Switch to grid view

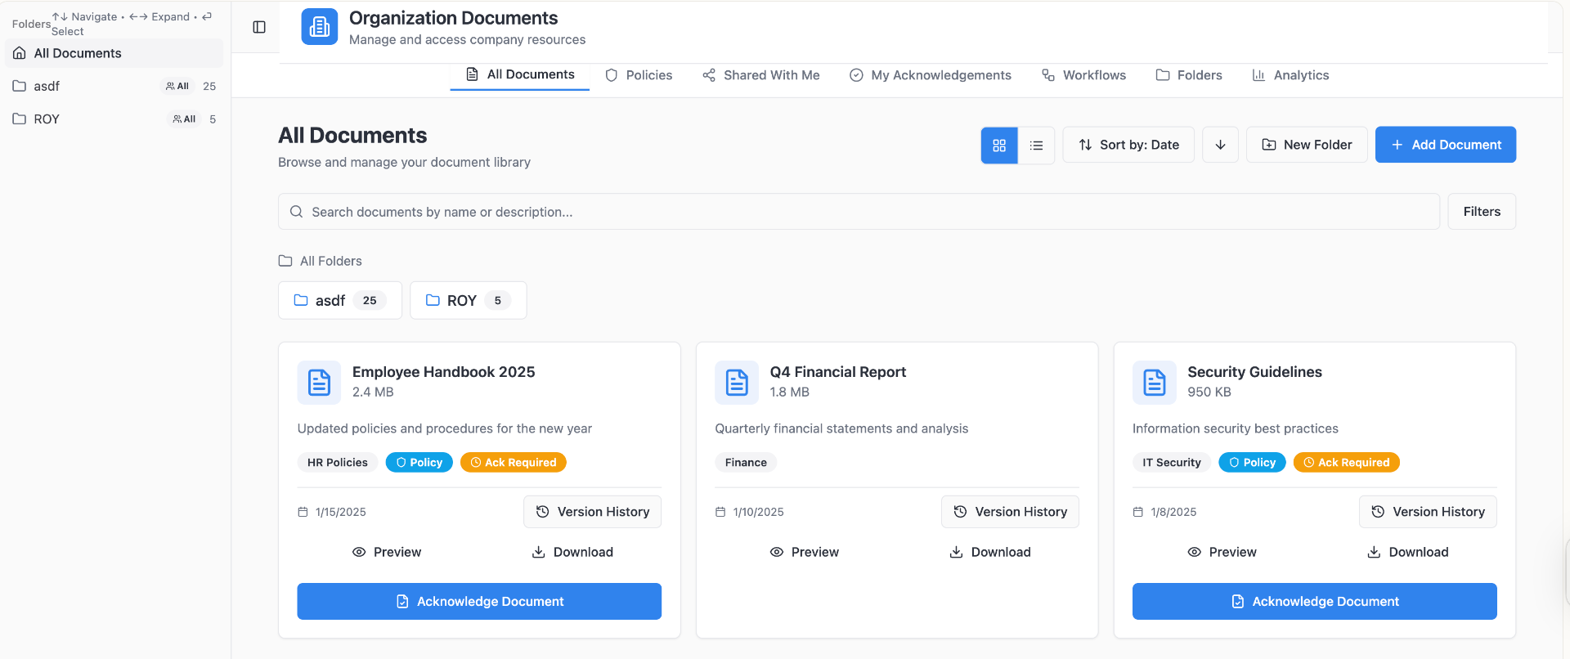tap(999, 146)
